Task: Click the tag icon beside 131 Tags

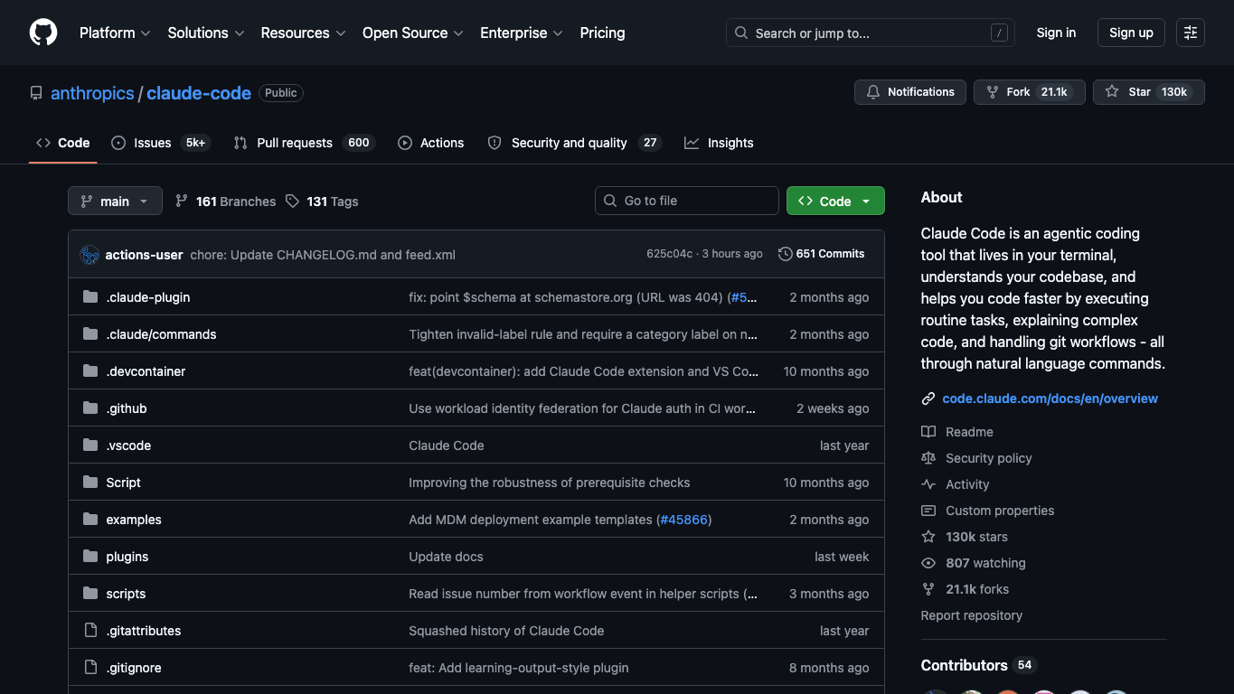Action: tap(292, 202)
